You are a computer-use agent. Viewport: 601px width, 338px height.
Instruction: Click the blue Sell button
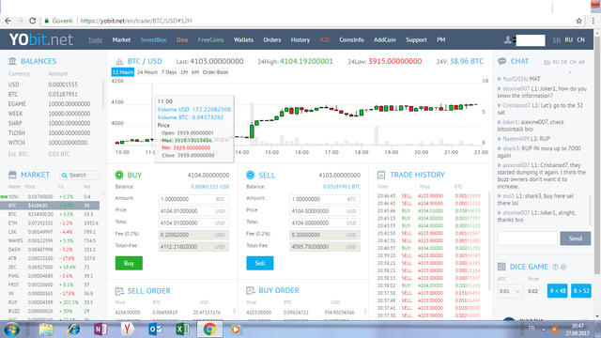tap(260, 263)
